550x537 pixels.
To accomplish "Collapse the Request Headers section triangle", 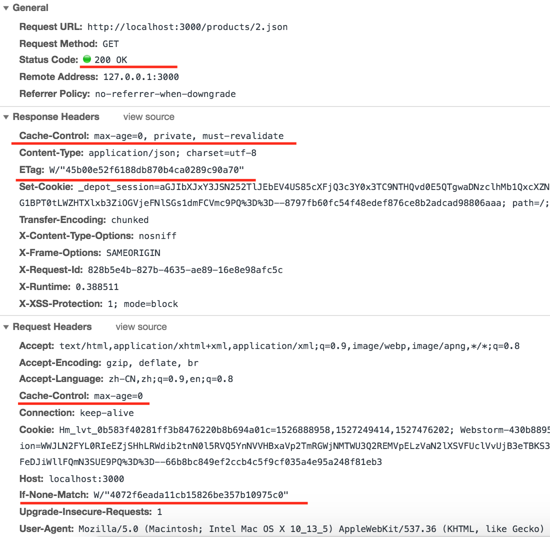I will 6,327.
